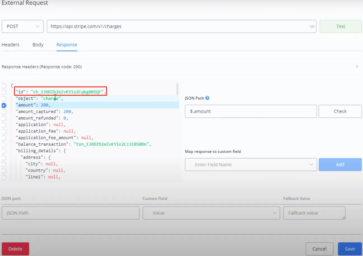The width and height of the screenshot is (363, 256).
Task: Click the "amount_captured": 200 line
Action: 44,112
